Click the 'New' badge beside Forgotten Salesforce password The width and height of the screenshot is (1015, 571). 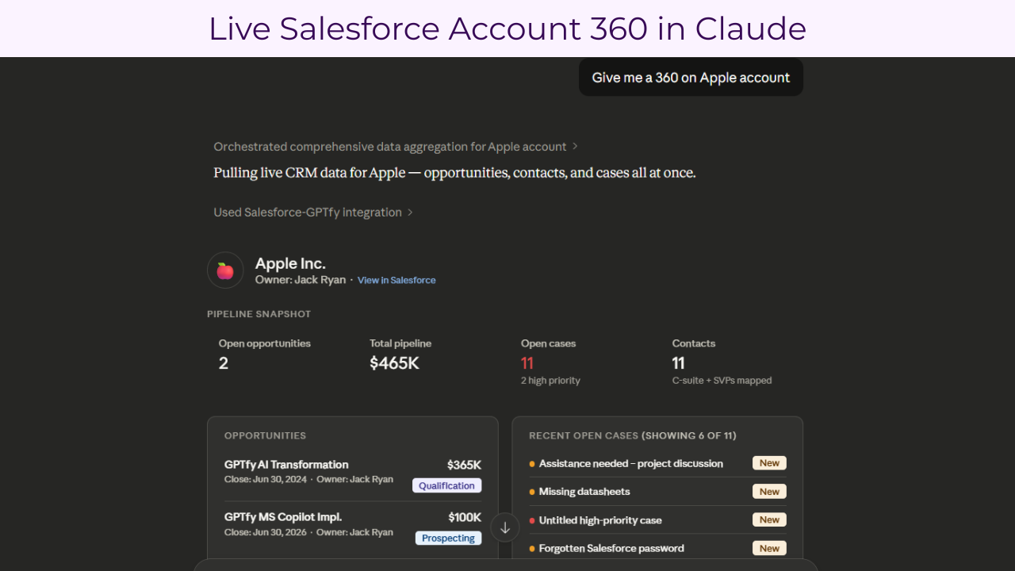point(769,548)
